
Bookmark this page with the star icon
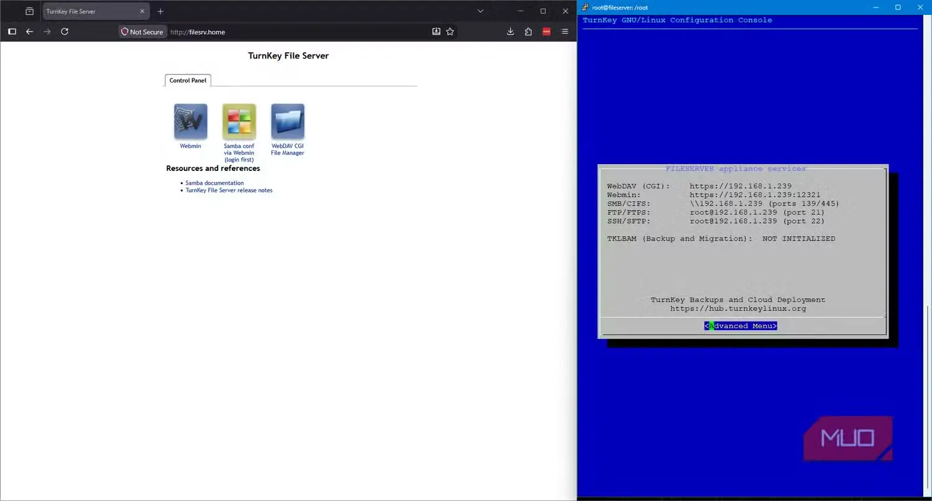450,32
